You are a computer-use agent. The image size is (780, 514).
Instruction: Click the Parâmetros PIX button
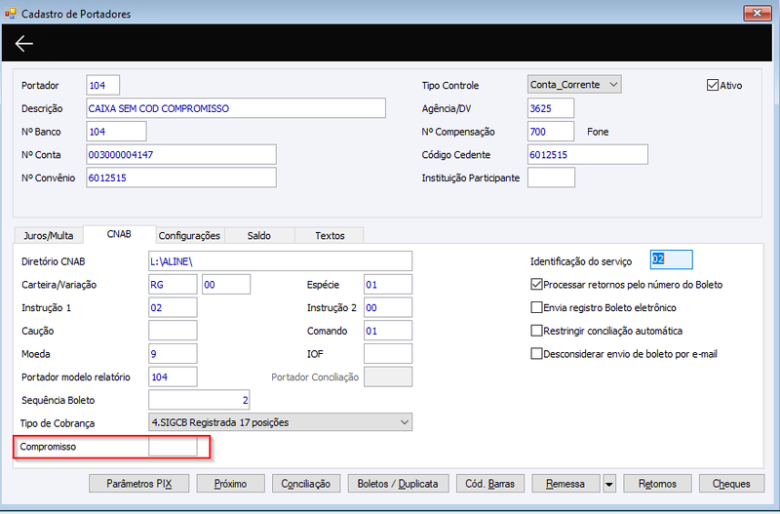coord(139,484)
